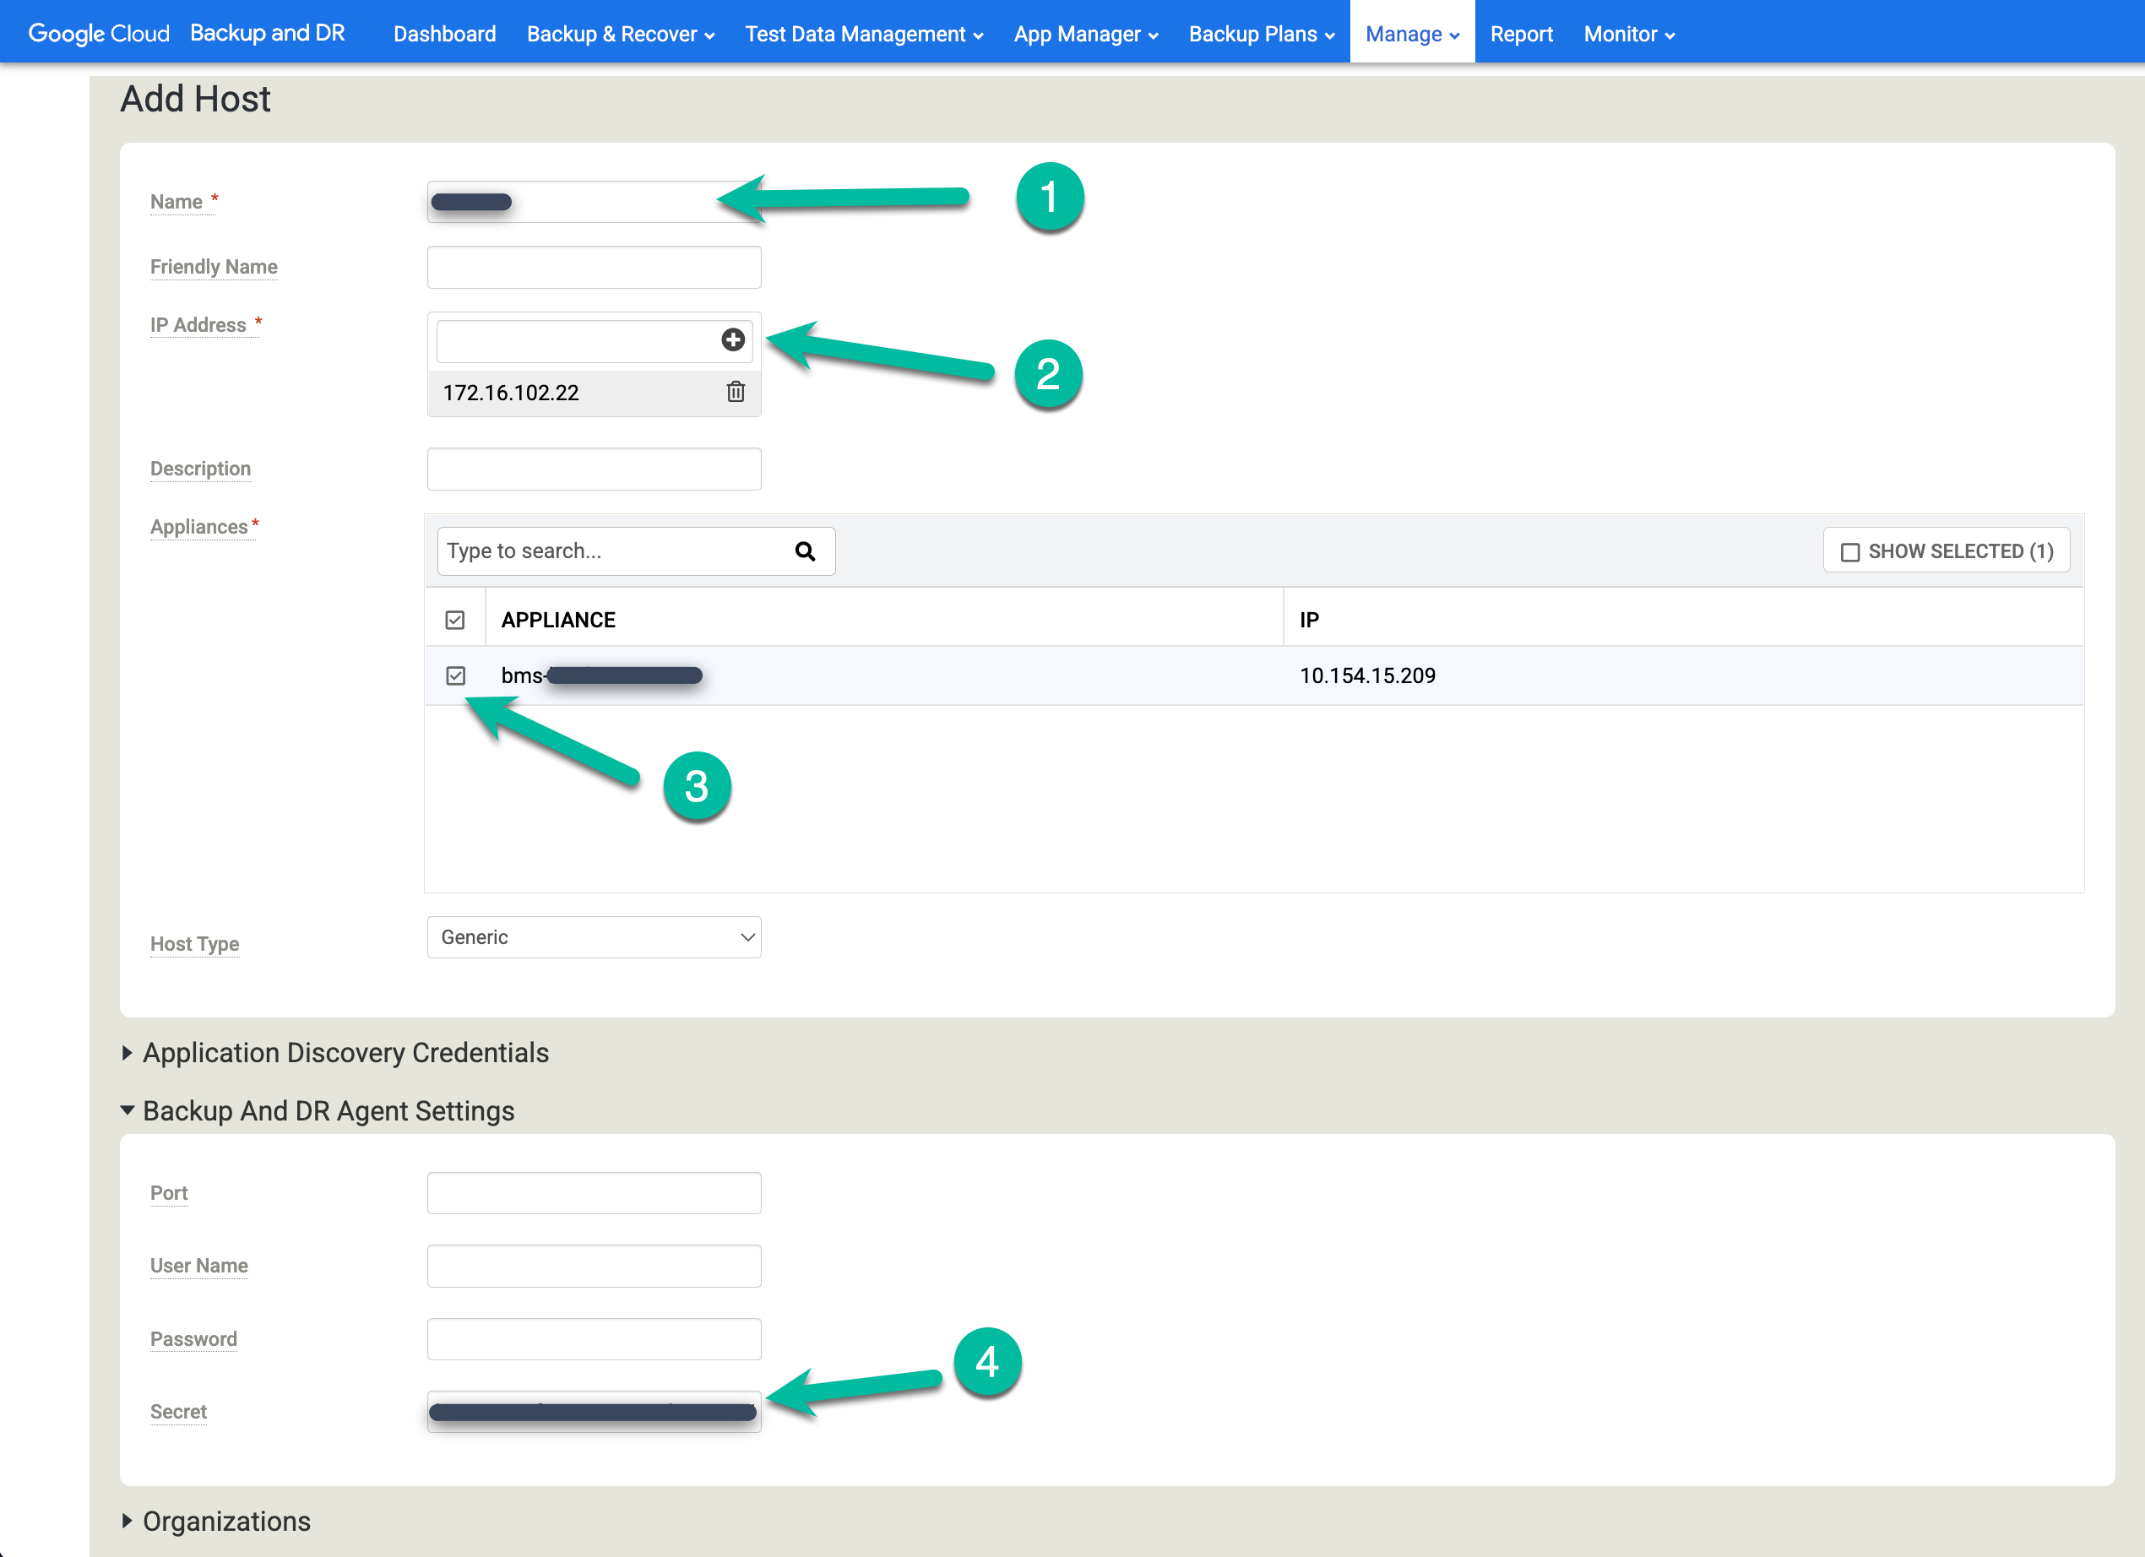The height and width of the screenshot is (1557, 2145).
Task: Toggle the select-all appliances checkbox
Action: pyautogui.click(x=454, y=618)
